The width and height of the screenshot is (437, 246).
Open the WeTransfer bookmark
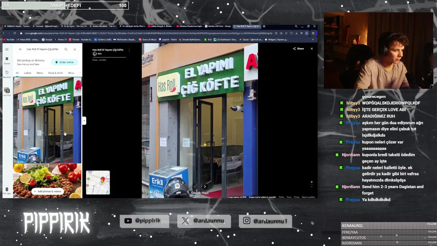(x=125, y=40)
